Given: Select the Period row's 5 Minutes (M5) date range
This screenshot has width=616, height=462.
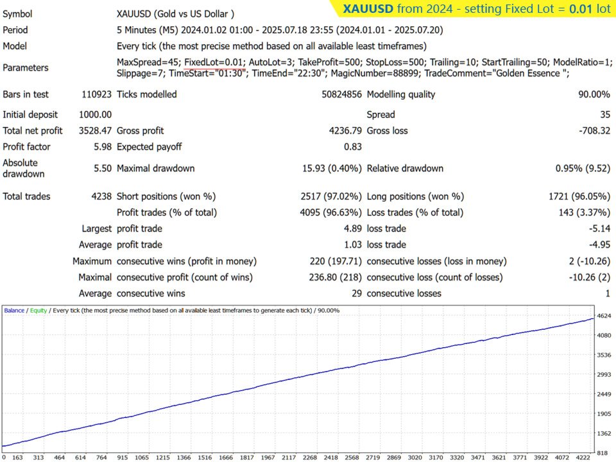Looking at the screenshot, I should click(280, 30).
